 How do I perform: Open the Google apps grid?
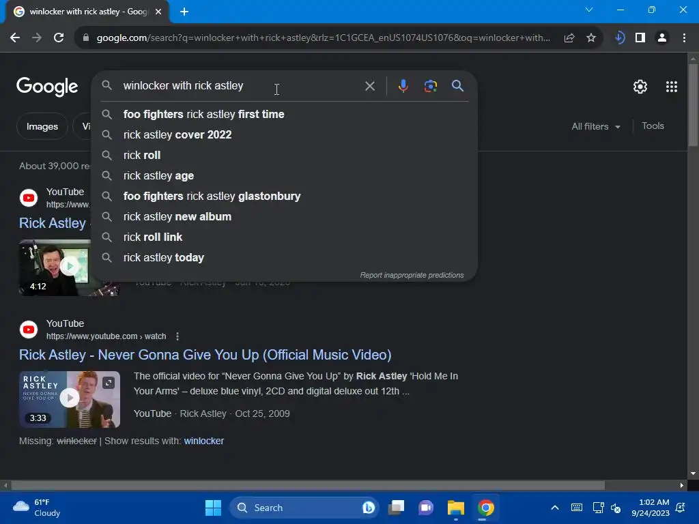672,87
